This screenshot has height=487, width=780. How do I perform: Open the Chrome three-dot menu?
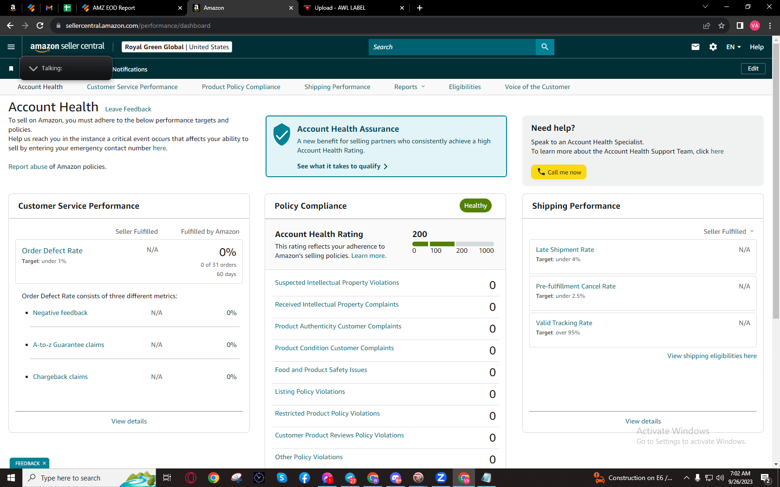pyautogui.click(x=770, y=26)
